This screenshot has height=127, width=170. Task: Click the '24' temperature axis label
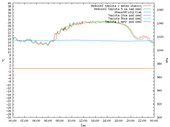[10, 29]
